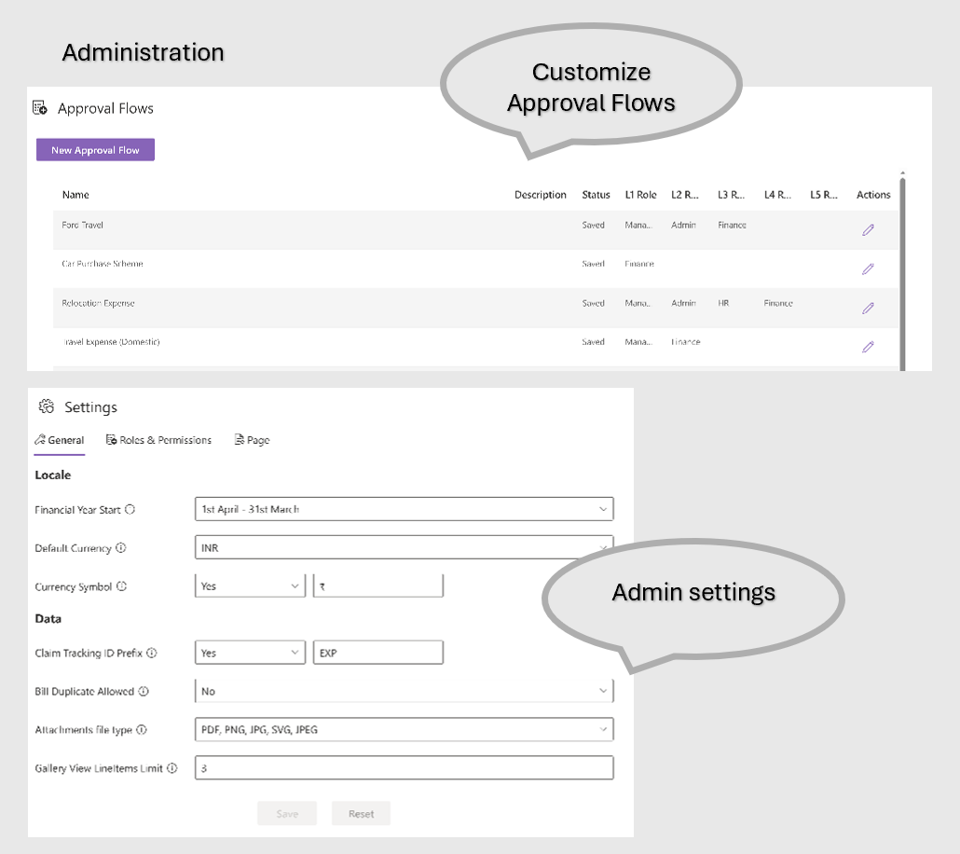Click the New Approval Flow button

(95, 150)
